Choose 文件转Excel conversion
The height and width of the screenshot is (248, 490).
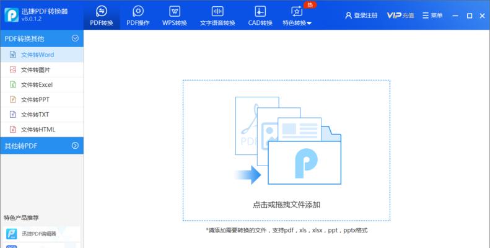tap(42, 85)
